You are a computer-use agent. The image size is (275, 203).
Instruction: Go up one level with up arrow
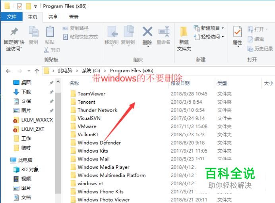(x=37, y=71)
